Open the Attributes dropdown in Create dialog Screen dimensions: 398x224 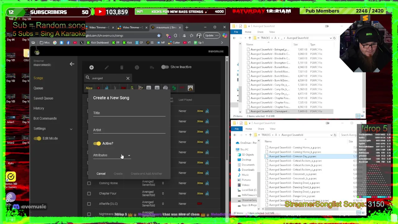tap(112, 155)
